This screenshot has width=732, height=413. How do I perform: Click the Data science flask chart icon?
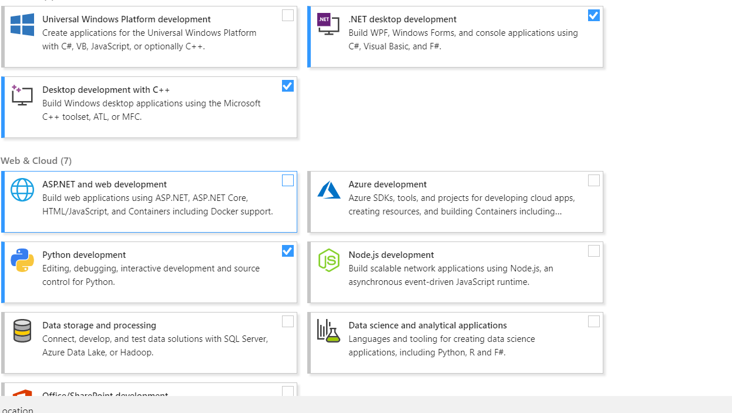pyautogui.click(x=328, y=331)
